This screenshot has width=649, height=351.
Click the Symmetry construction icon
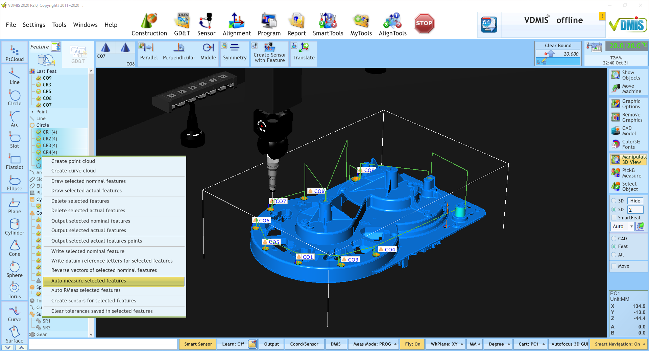pos(235,52)
